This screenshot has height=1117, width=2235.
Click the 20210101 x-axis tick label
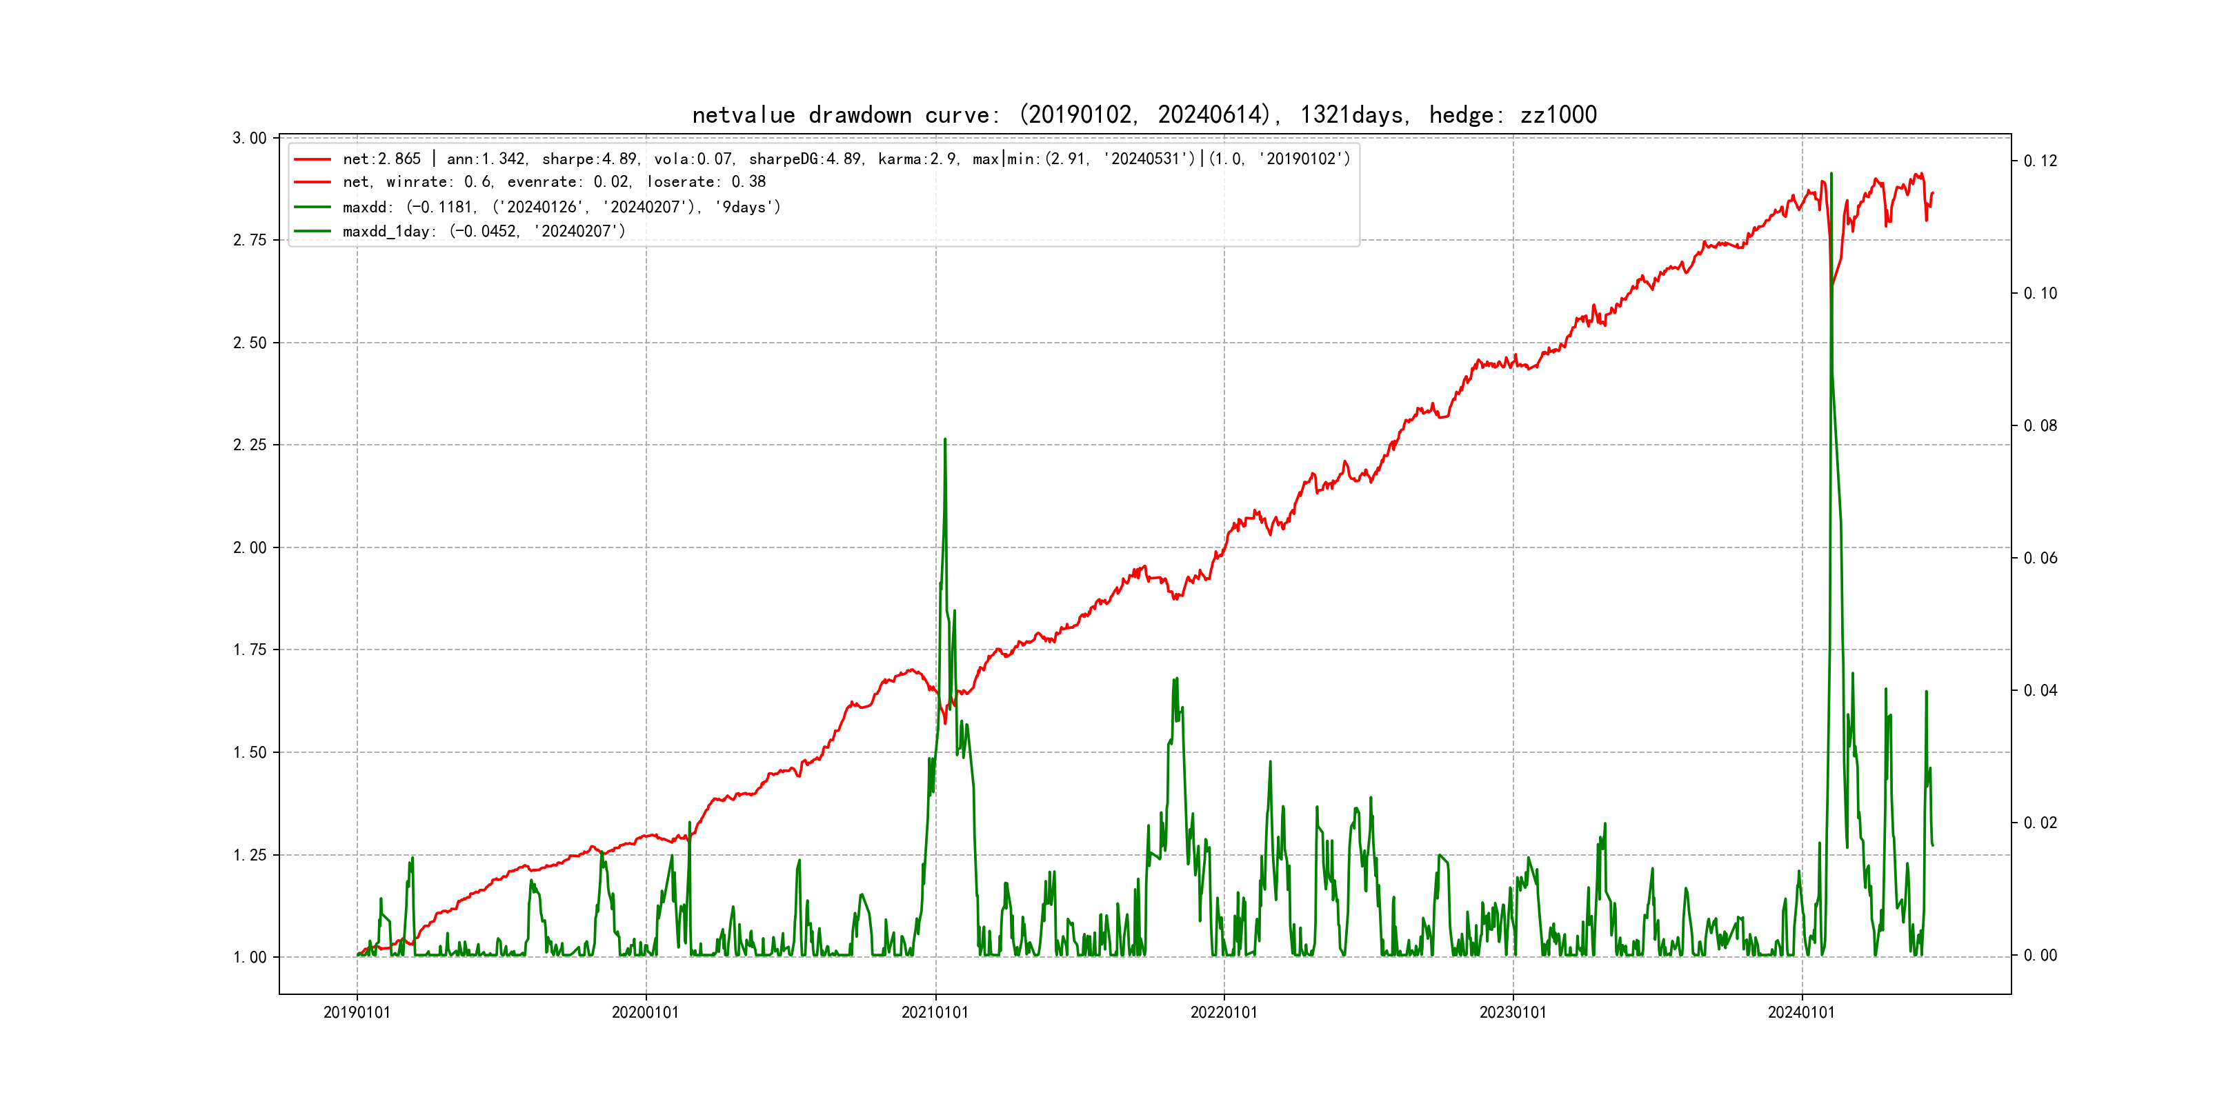[935, 1012]
